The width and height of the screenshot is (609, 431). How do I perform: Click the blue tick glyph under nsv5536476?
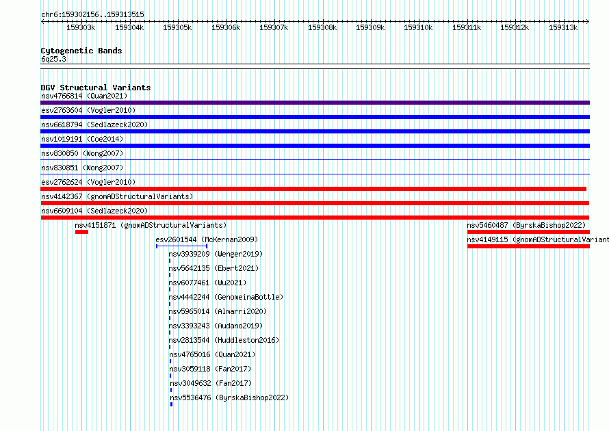pos(171,404)
